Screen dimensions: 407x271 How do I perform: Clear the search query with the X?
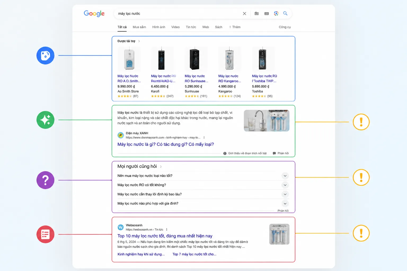coord(245,13)
